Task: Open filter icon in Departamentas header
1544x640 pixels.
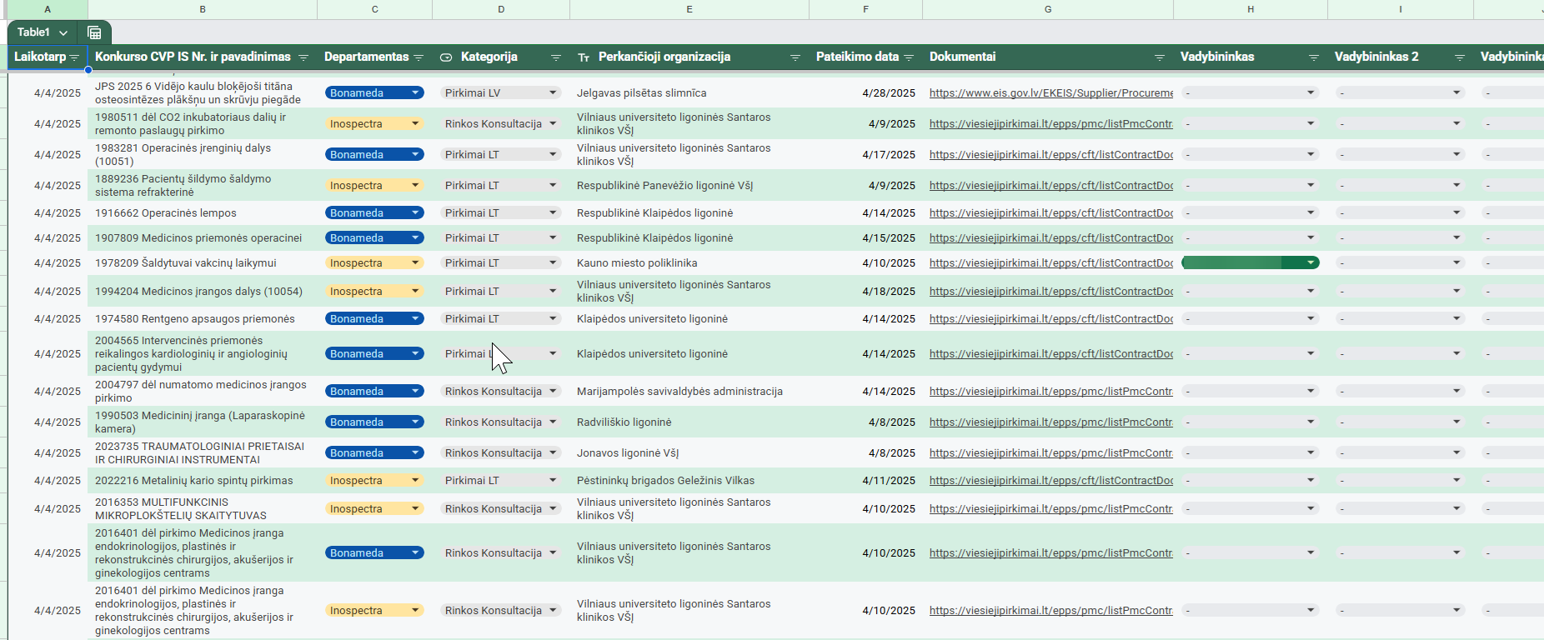Action: (419, 57)
